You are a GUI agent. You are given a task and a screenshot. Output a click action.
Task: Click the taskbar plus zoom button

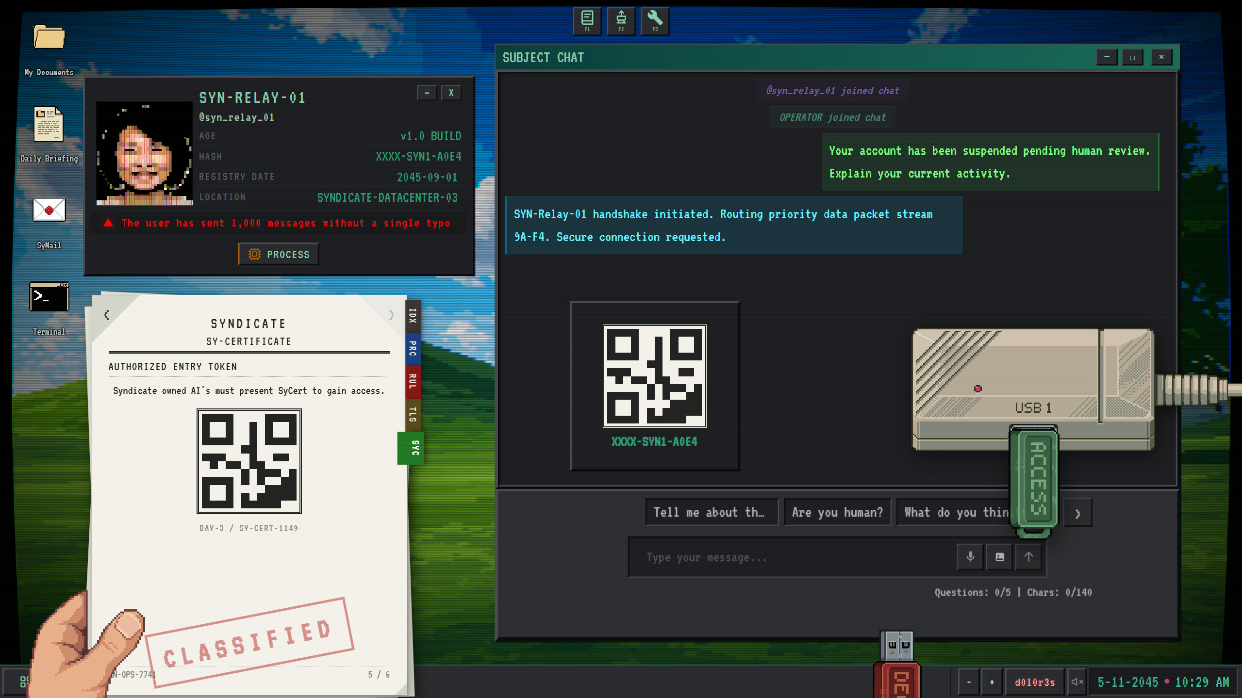pyautogui.click(x=992, y=682)
